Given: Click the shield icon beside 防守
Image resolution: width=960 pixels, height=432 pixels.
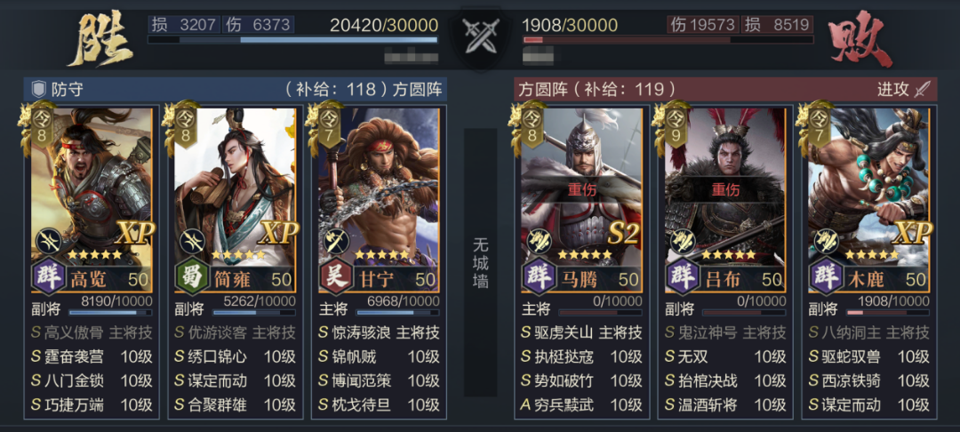Looking at the screenshot, I should tap(39, 90).
